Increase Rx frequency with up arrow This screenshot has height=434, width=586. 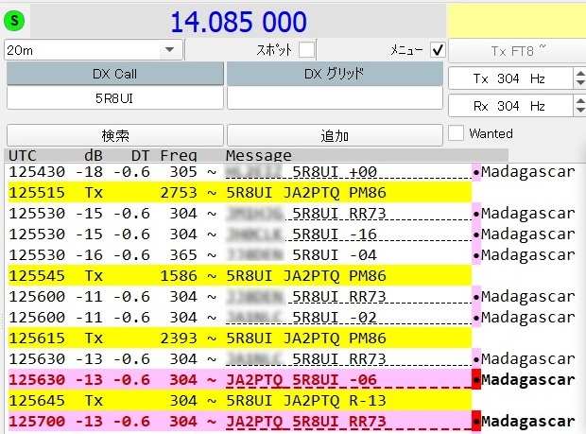(x=579, y=101)
